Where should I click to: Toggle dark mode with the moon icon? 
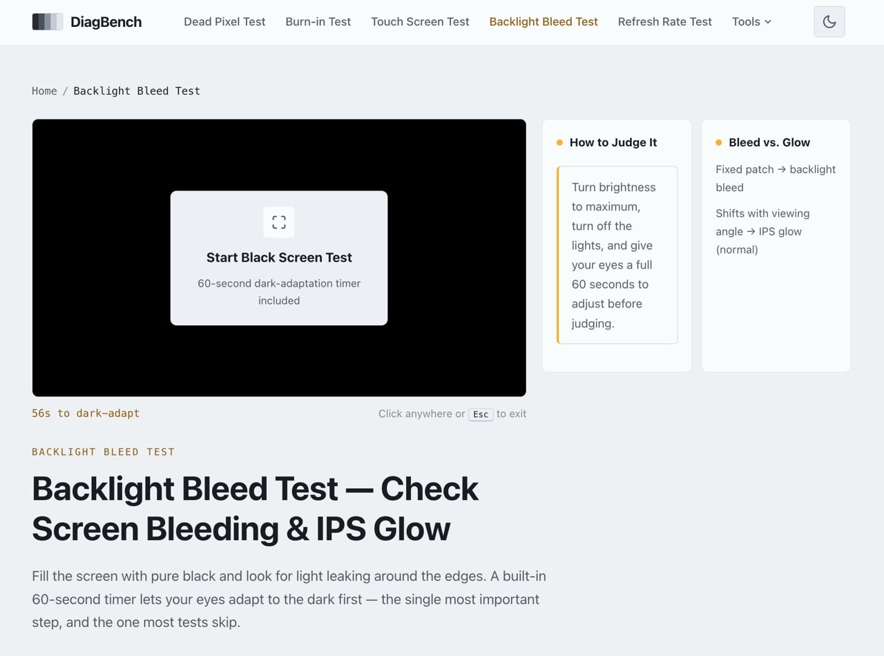(x=829, y=22)
